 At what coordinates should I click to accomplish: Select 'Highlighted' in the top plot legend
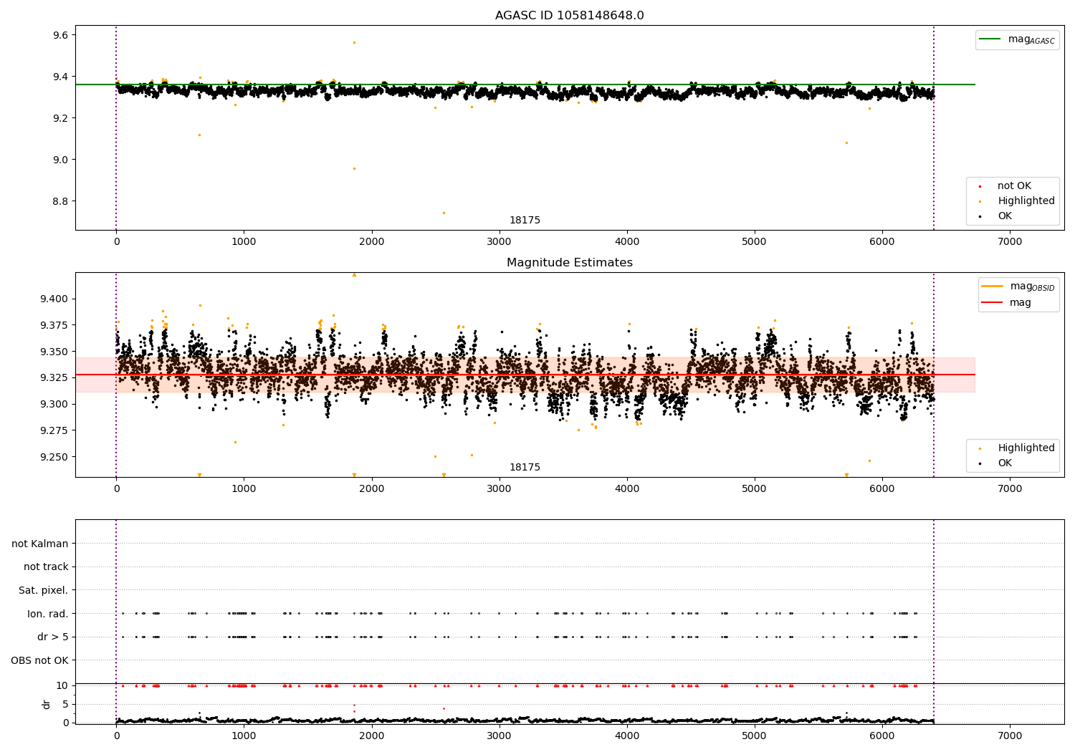[1026, 201]
